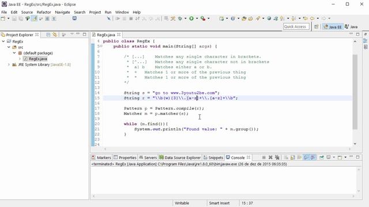Click the Save icon in toolbar

(x=14, y=18)
